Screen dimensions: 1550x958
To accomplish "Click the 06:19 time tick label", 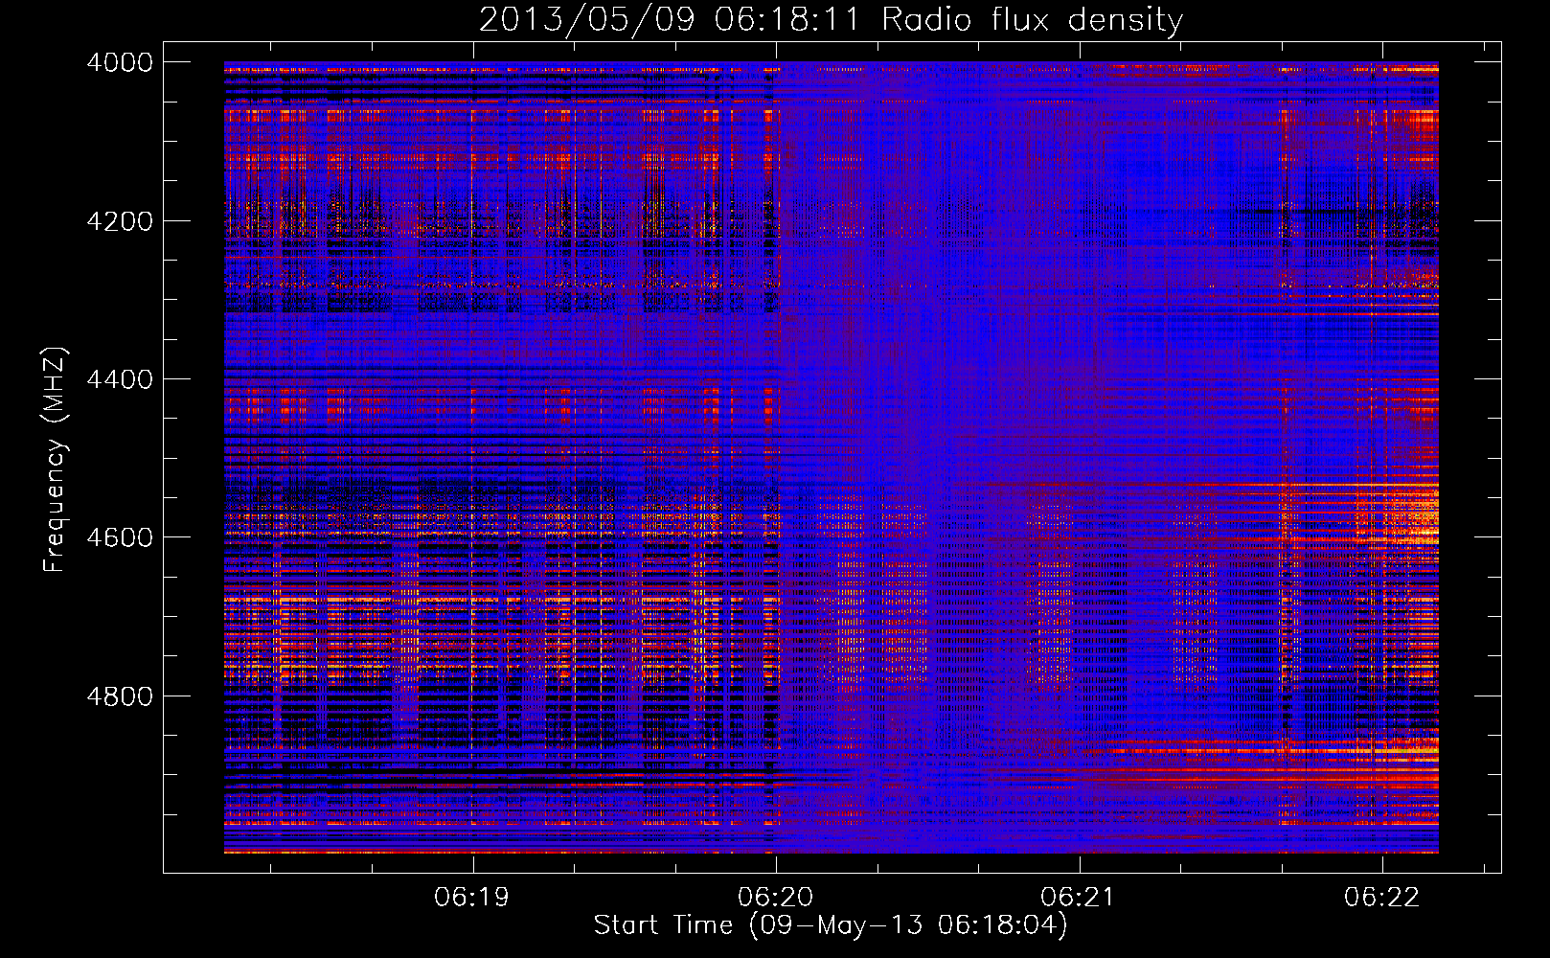I will pyautogui.click(x=471, y=897).
